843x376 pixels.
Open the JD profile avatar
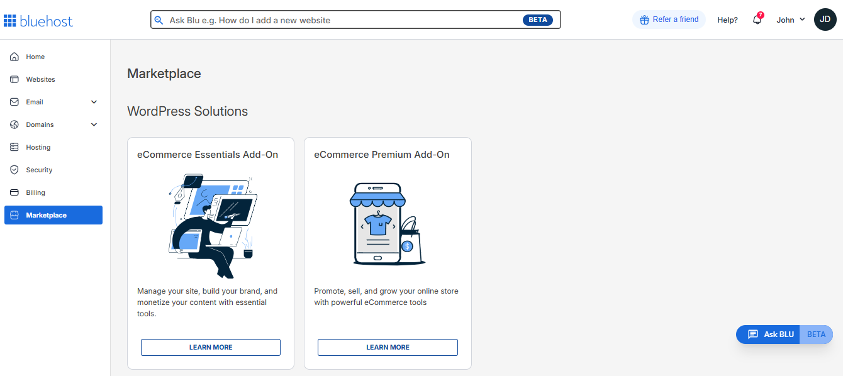pyautogui.click(x=825, y=19)
